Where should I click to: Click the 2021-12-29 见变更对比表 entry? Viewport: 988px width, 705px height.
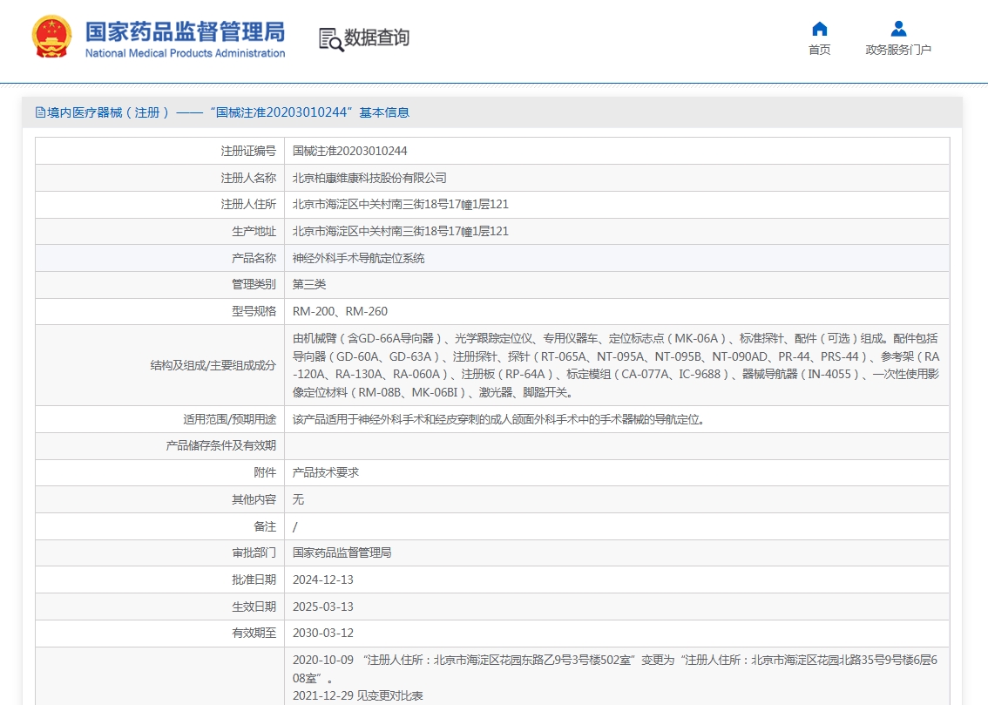pos(358,696)
